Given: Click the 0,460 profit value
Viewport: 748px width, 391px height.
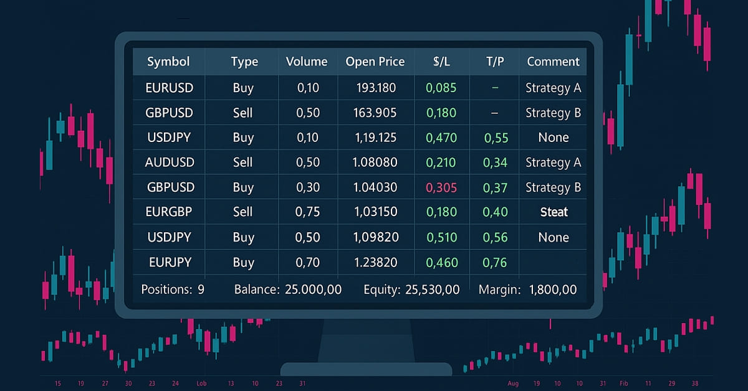Looking at the screenshot, I should click(x=441, y=262).
